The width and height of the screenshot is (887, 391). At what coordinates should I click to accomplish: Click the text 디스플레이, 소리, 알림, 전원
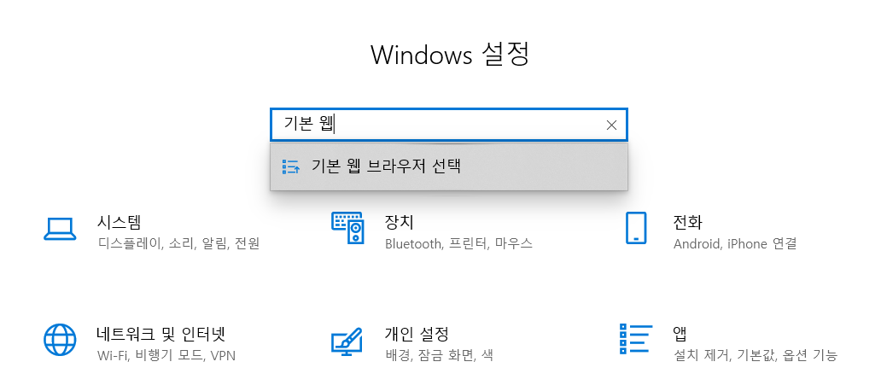(178, 244)
